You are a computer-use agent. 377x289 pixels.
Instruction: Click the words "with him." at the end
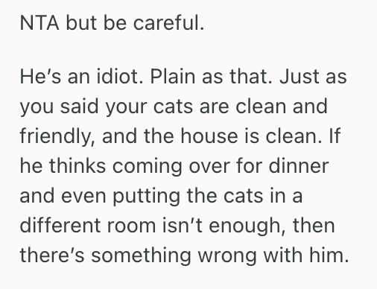(x=306, y=255)
